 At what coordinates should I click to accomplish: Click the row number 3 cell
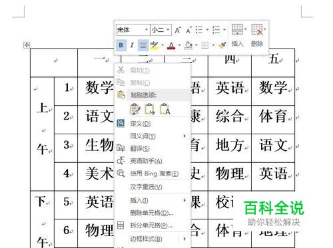(x=66, y=148)
